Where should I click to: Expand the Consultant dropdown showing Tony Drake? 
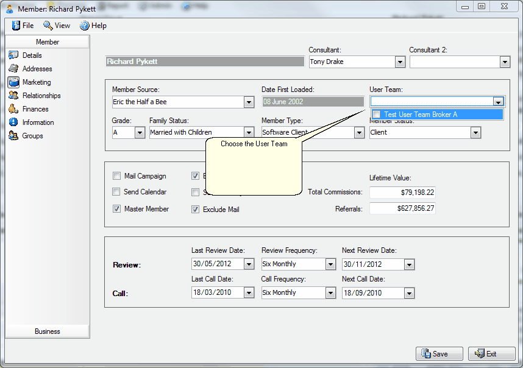point(400,62)
